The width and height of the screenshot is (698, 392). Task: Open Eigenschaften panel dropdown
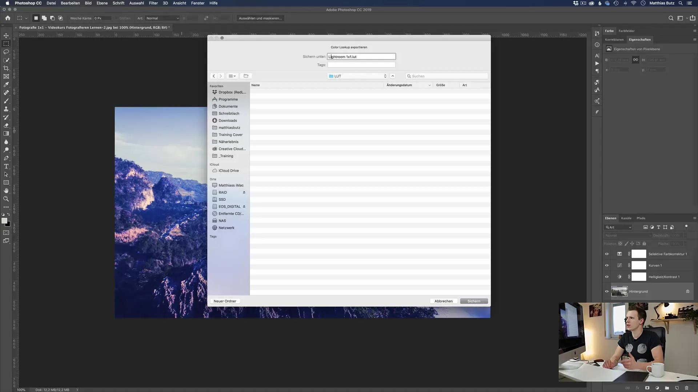(694, 39)
